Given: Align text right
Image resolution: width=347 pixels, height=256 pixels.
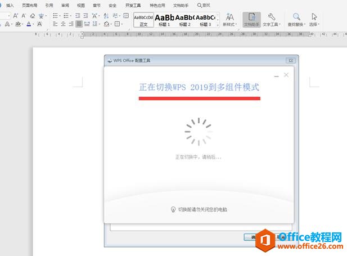Looking at the screenshot, I should pos(71,24).
